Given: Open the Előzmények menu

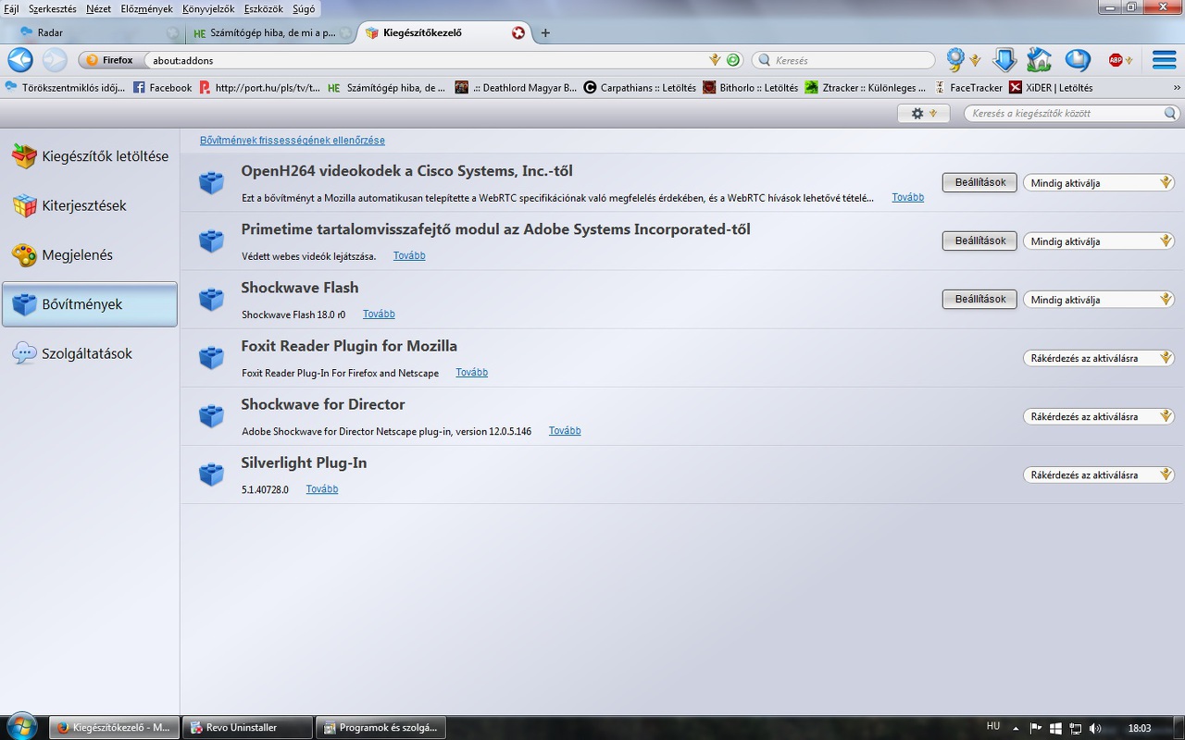Looking at the screenshot, I should [146, 8].
